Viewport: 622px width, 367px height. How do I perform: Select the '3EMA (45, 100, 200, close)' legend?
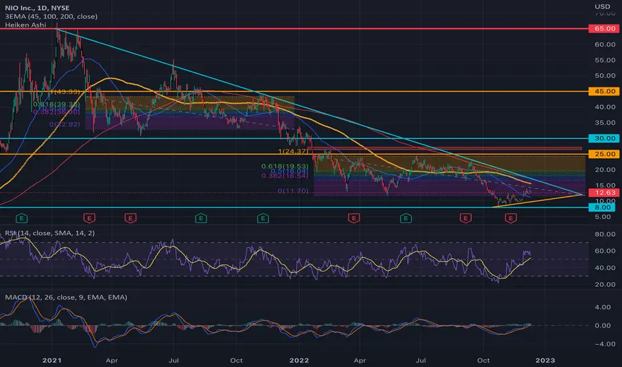(x=51, y=16)
